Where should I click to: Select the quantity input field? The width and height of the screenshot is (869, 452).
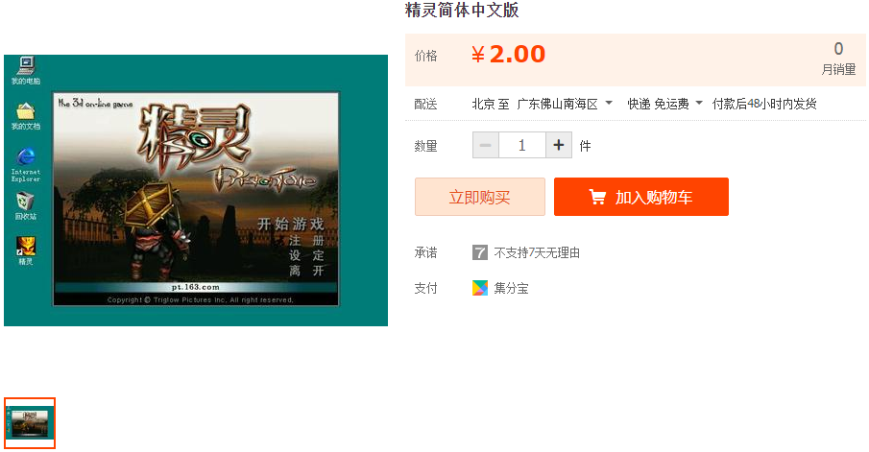click(522, 145)
